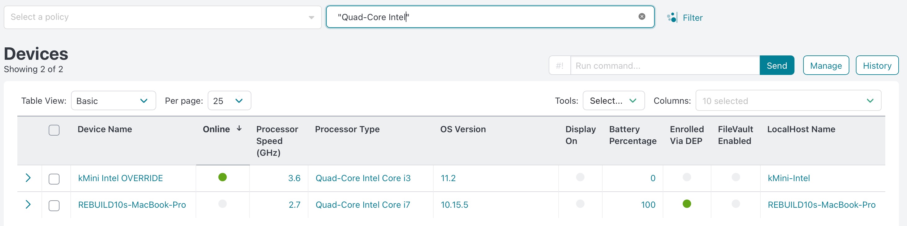Screen dimensions: 907x226
Task: Open the Select a policy dropdown
Action: pos(162,17)
